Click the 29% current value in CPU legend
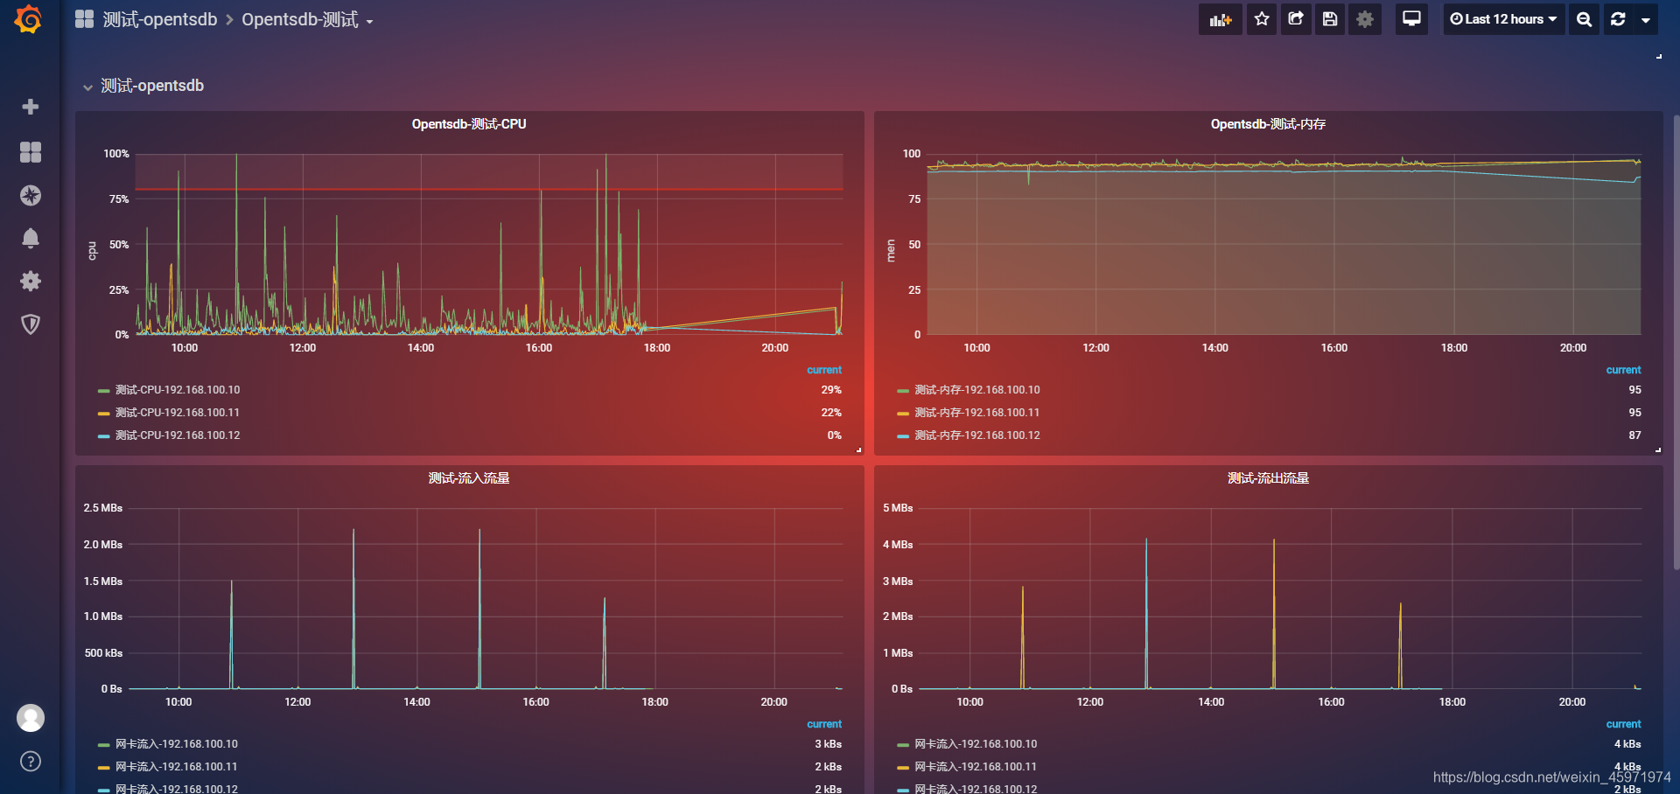Screen dimensions: 1680x794 pyautogui.click(x=831, y=390)
